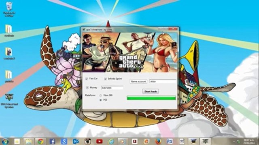Image resolution: width=259 pixels, height=145 pixels.
Task: Focus the account name text field
Action: coord(163,81)
